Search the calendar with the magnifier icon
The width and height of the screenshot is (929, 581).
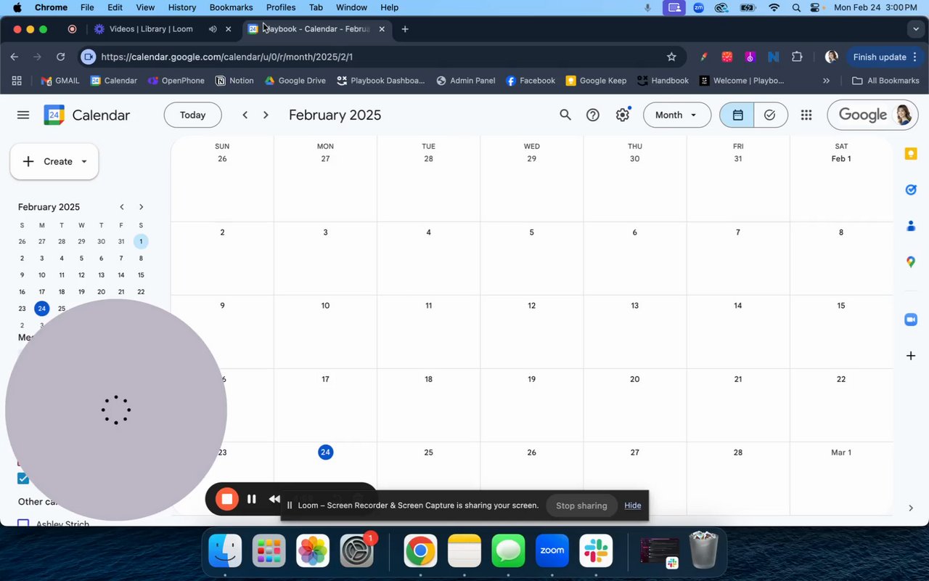pos(565,115)
